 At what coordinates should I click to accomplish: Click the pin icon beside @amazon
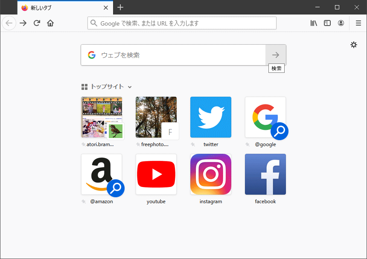pos(84,201)
